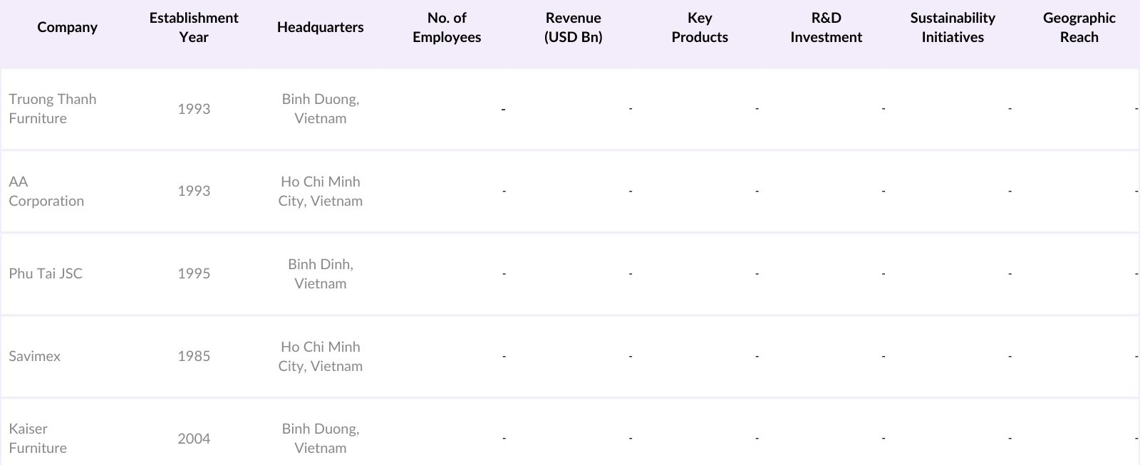Viewport: 1140px width, 465px height.
Task: Select the Binh Dinh, Vietnam headquarters cell
Action: pos(321,273)
